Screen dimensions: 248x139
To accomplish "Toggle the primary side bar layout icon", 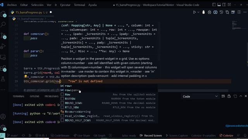I will click(214, 5).
